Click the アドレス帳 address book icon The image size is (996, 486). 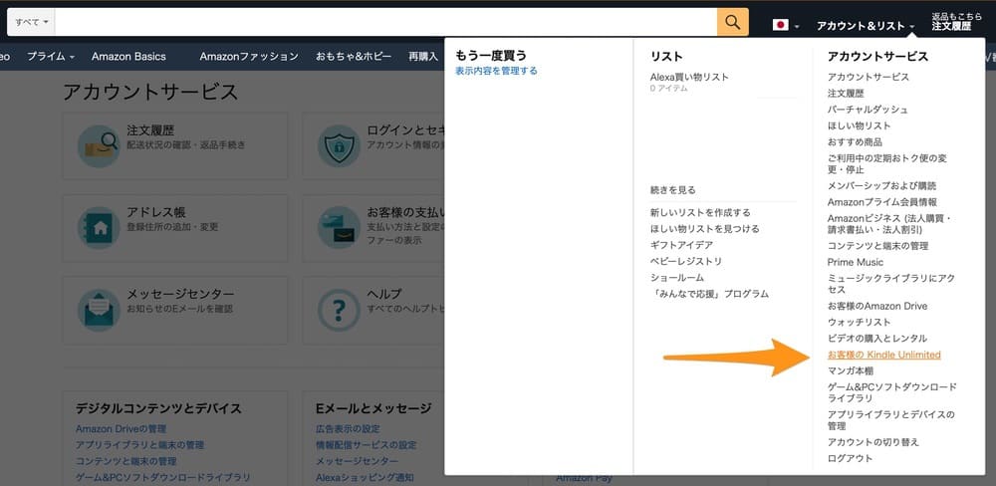pos(99,228)
